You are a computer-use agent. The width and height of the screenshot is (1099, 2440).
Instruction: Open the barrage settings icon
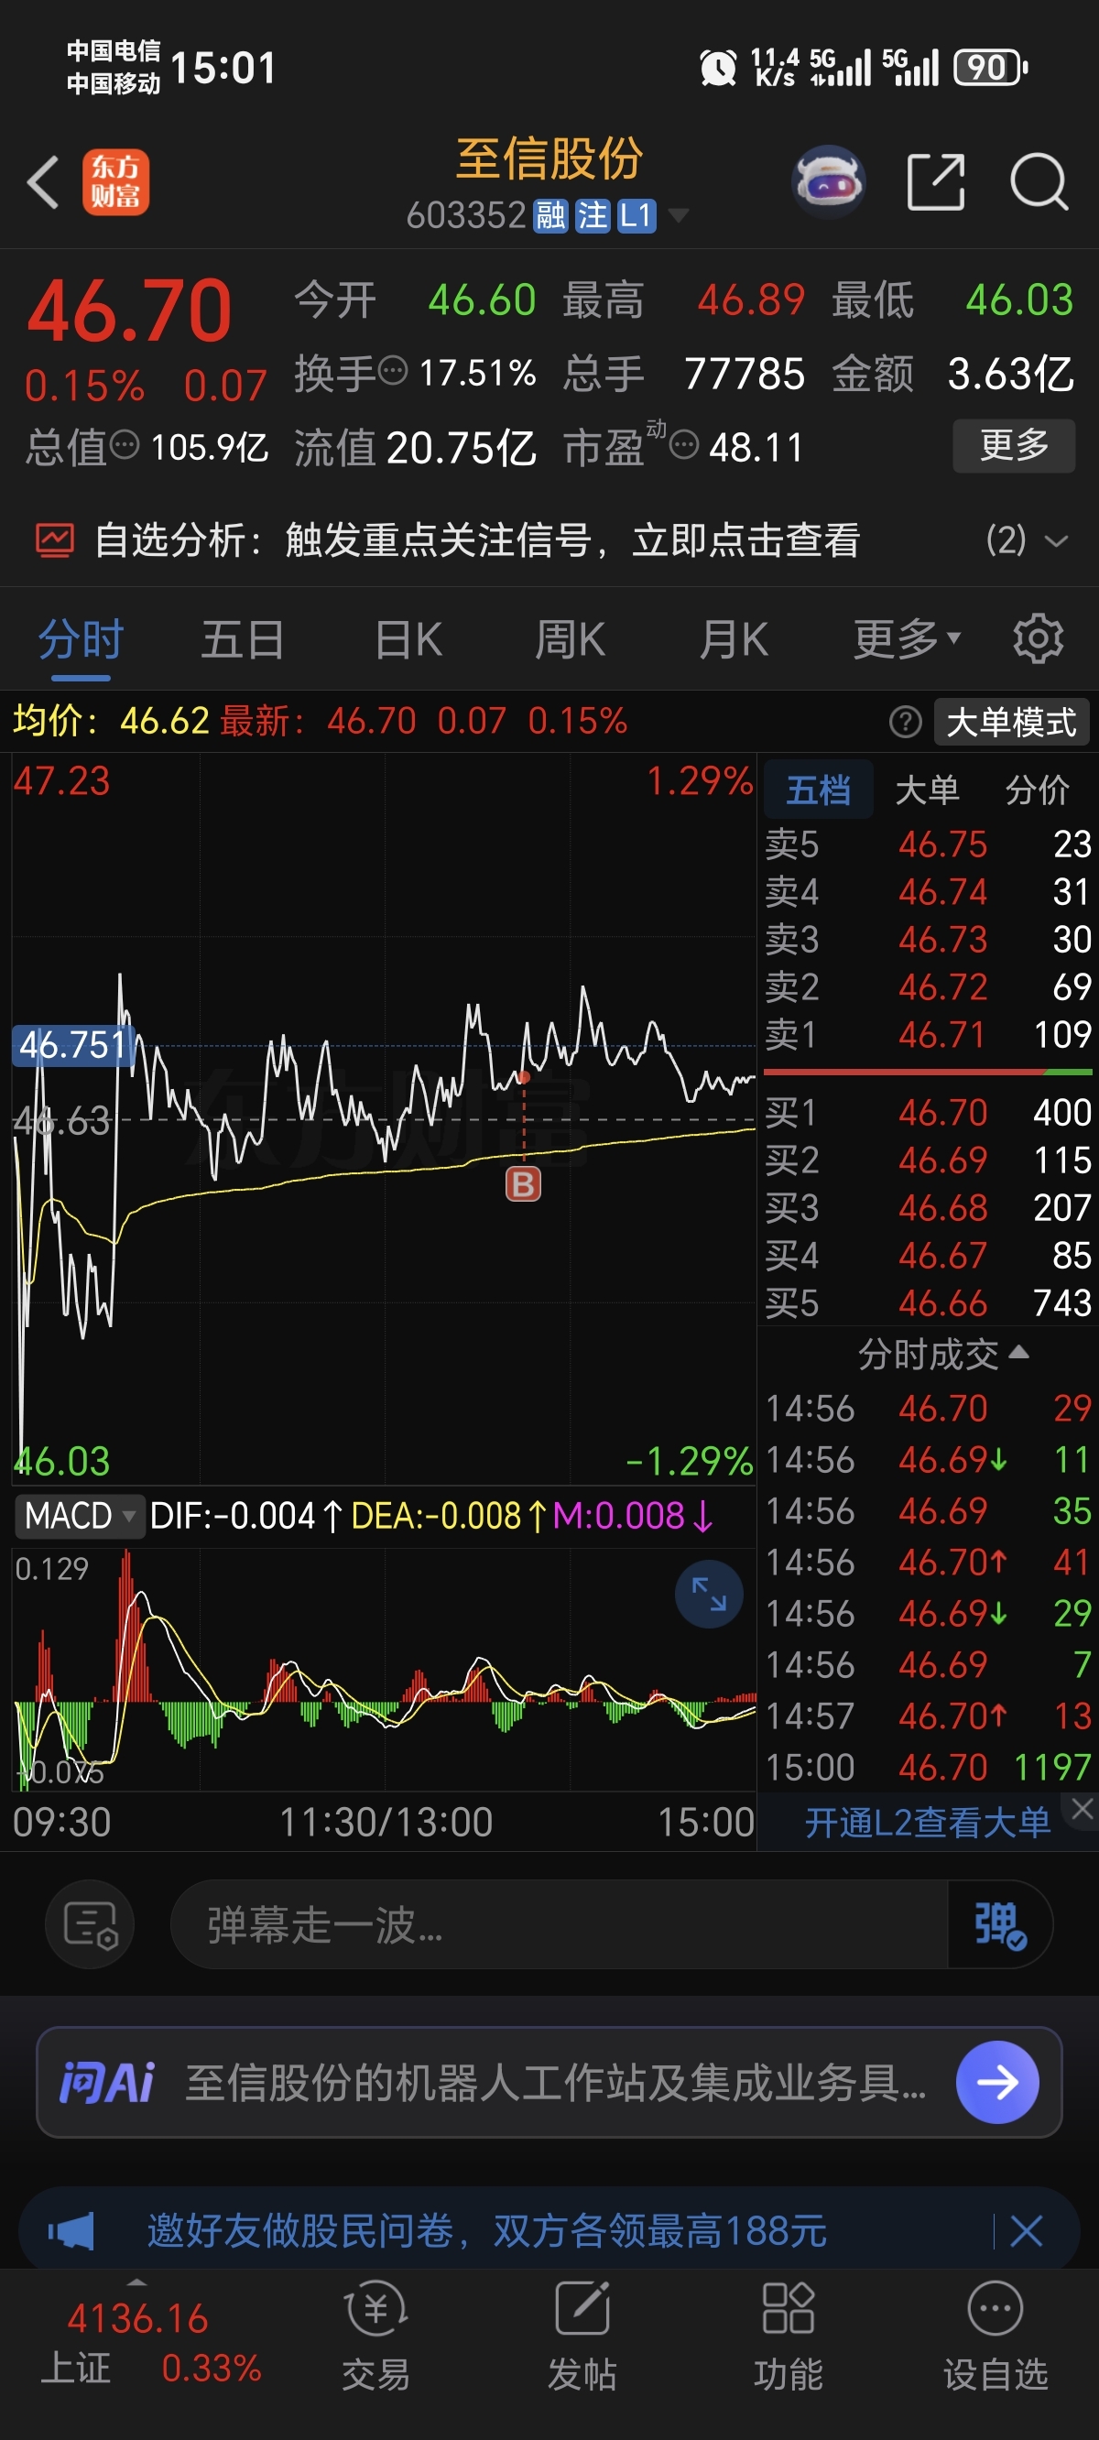coord(90,1923)
